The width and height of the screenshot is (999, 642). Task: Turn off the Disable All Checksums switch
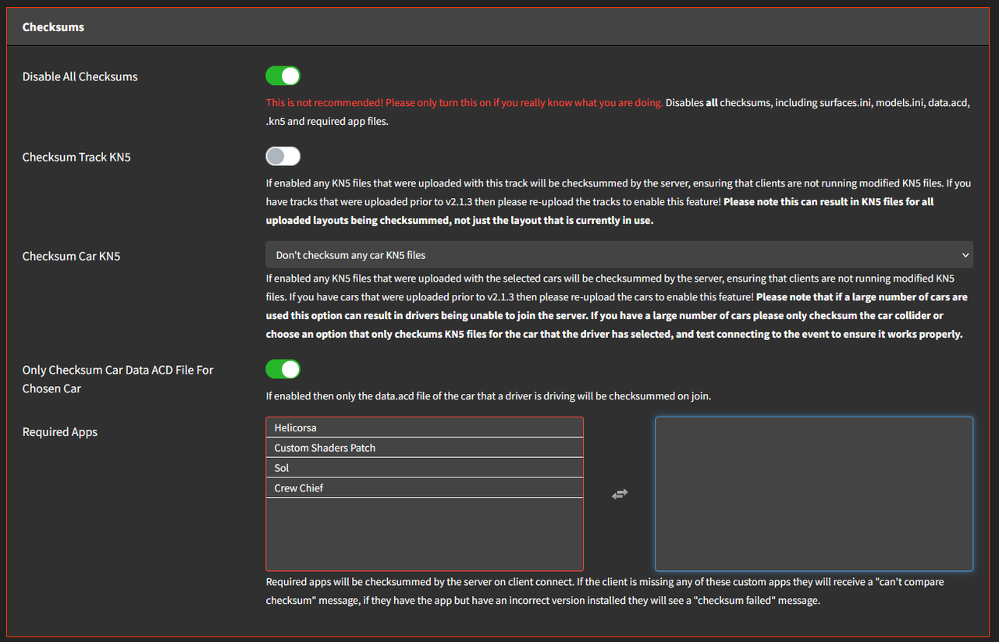click(283, 76)
